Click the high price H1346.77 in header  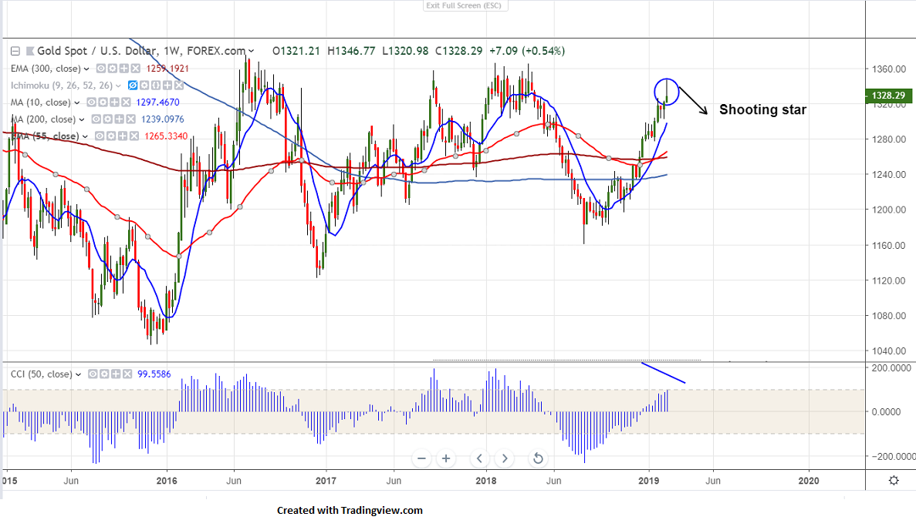(x=351, y=52)
